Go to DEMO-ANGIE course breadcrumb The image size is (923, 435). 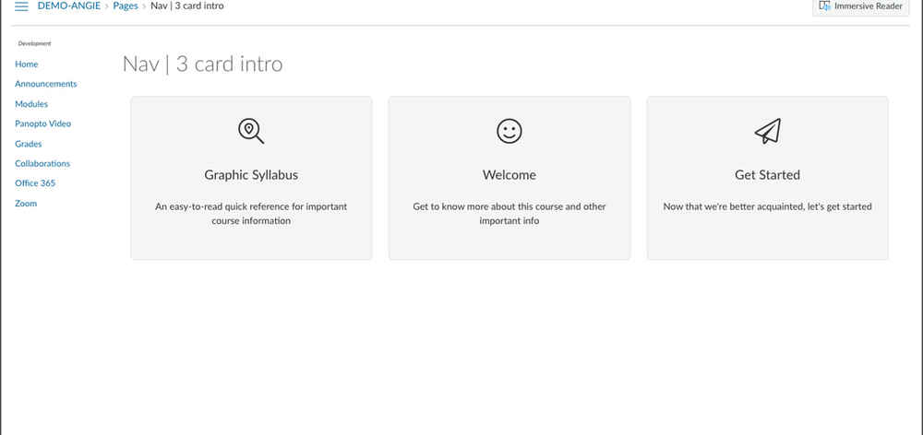69,6
